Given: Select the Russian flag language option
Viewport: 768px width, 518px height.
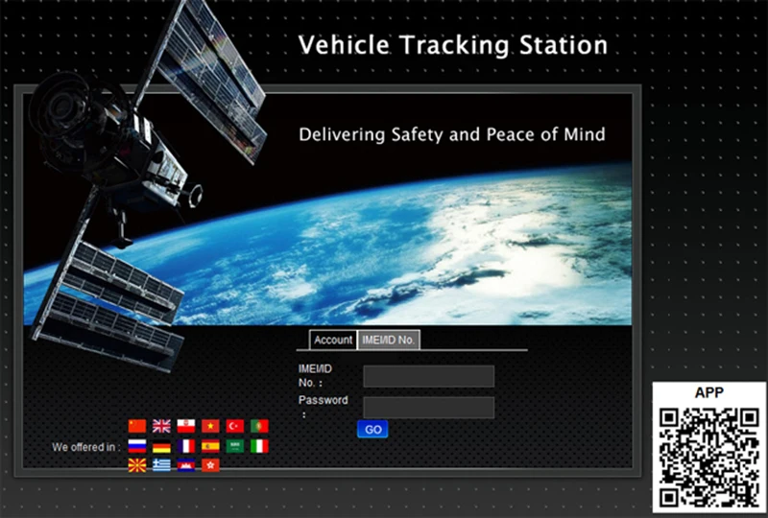Looking at the screenshot, I should click(x=137, y=446).
